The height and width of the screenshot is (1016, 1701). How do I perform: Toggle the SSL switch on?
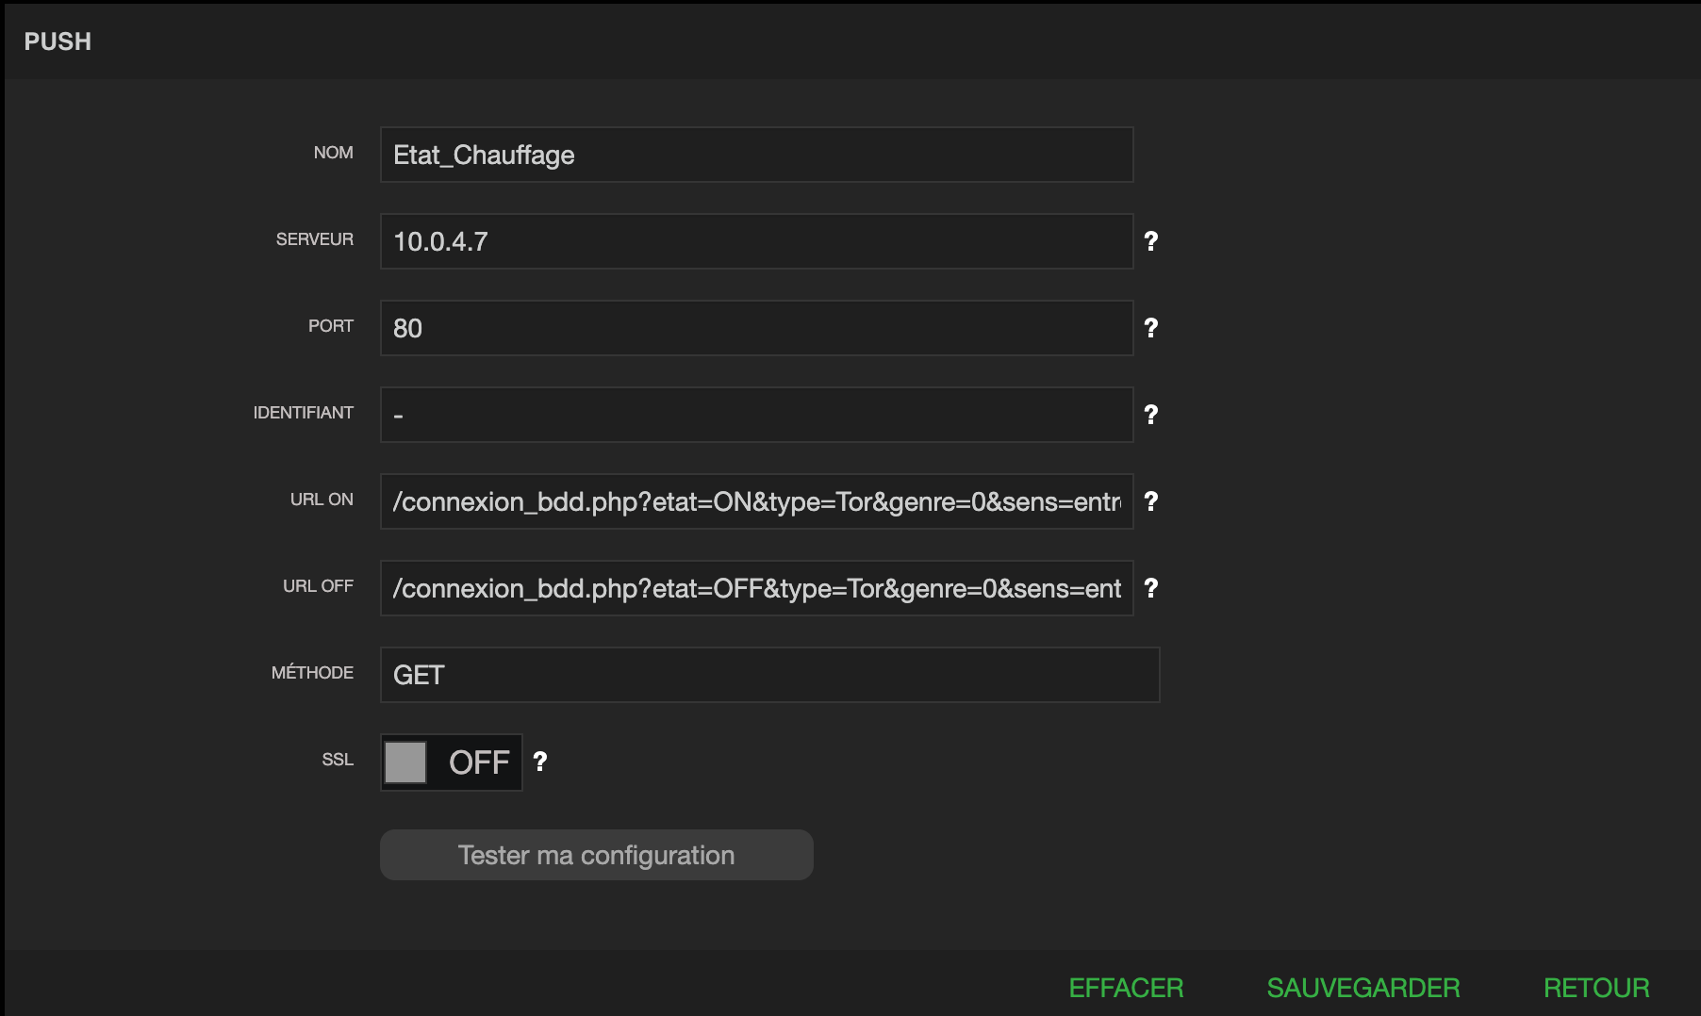(x=451, y=762)
